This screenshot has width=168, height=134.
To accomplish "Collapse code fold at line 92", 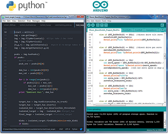I will pyautogui.click(x=92, y=47).
